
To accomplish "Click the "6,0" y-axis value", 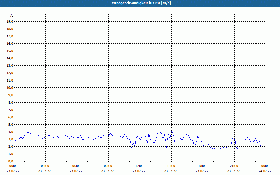I will (x=10, y=117).
